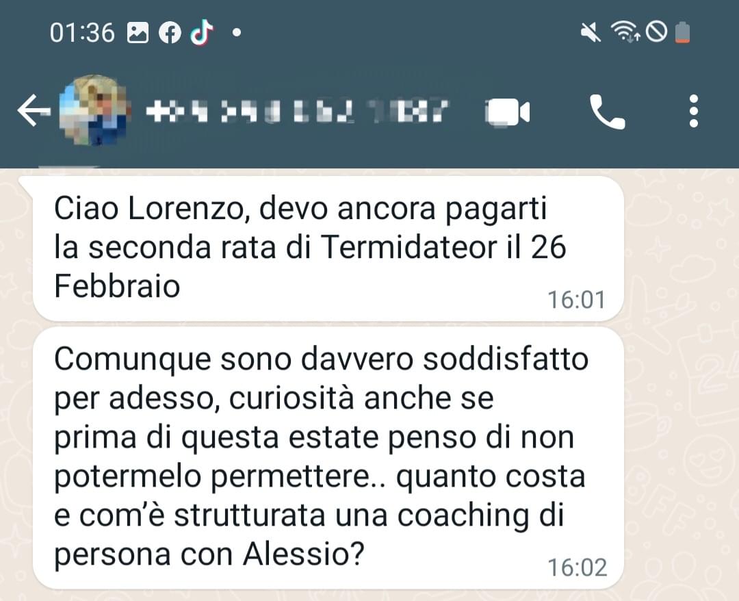Tap the no-SIM blocked circle status icon
The image size is (739, 601).
point(656,32)
